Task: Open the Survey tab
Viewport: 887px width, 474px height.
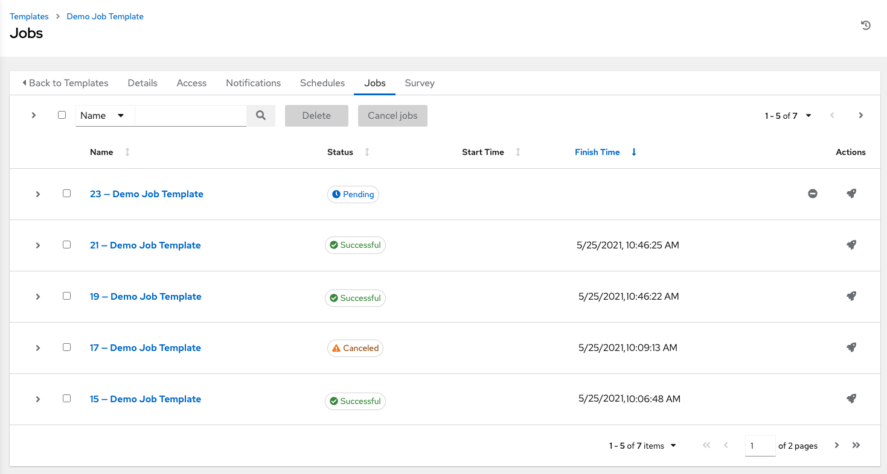Action: coord(419,83)
